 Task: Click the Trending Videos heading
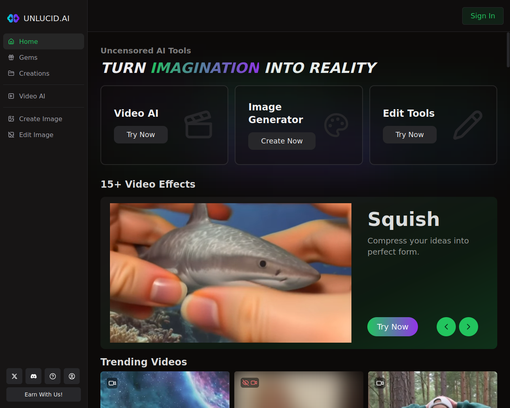(143, 362)
